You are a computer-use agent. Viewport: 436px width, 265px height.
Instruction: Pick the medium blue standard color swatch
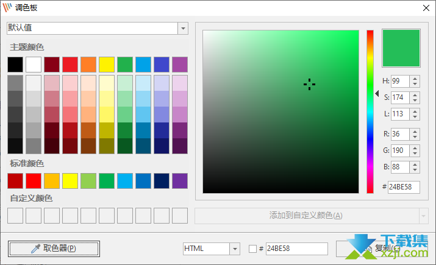(x=143, y=181)
